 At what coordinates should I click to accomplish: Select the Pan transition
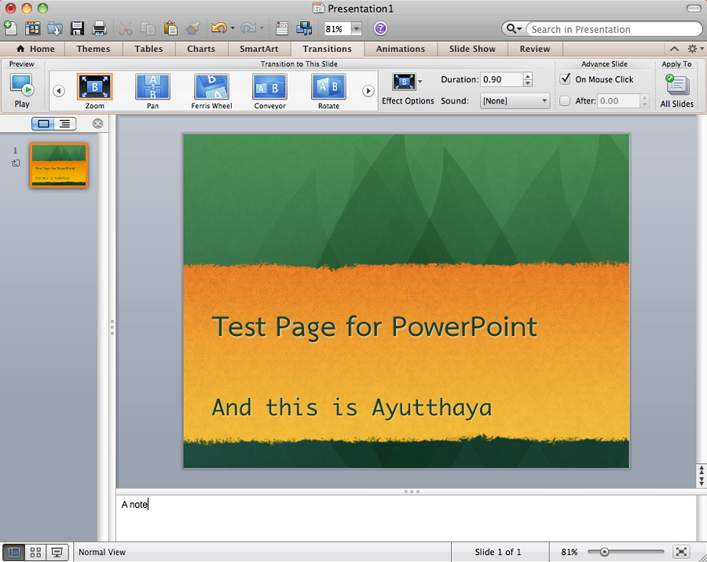pos(153,92)
